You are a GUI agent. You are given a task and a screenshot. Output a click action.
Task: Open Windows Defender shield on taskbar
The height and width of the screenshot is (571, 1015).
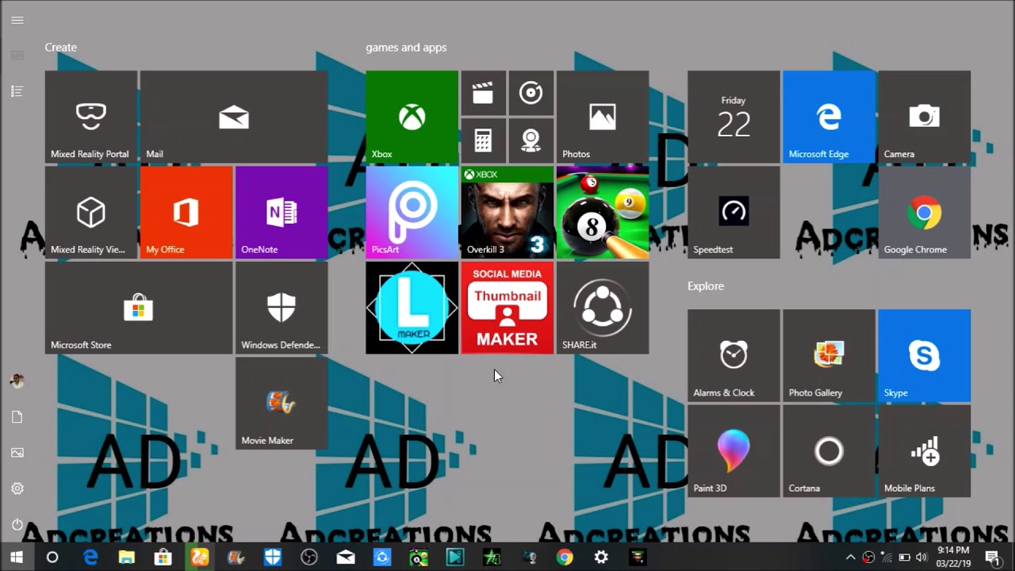[x=273, y=558]
